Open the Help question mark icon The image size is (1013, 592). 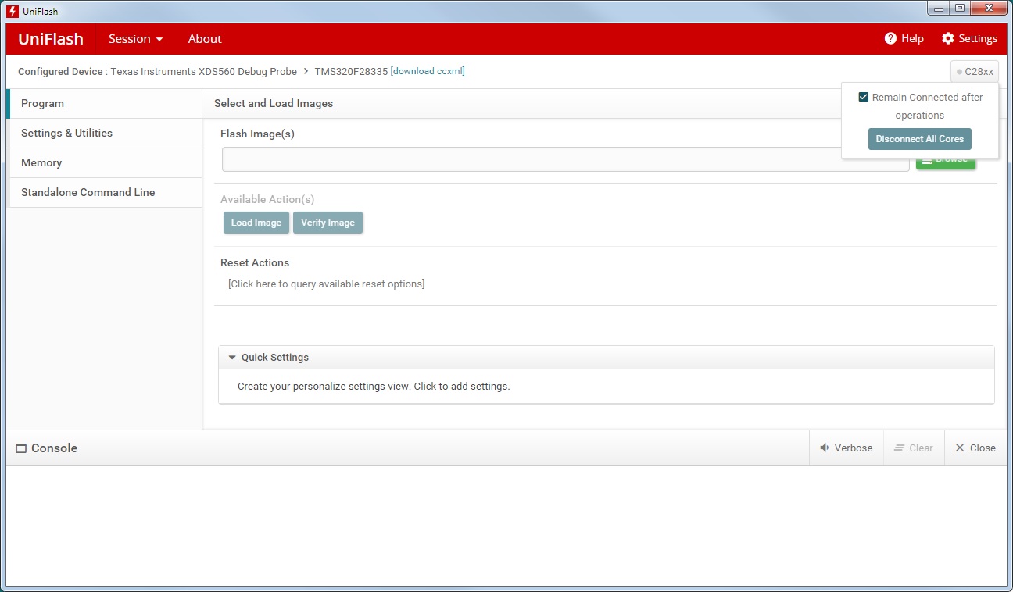coord(890,38)
